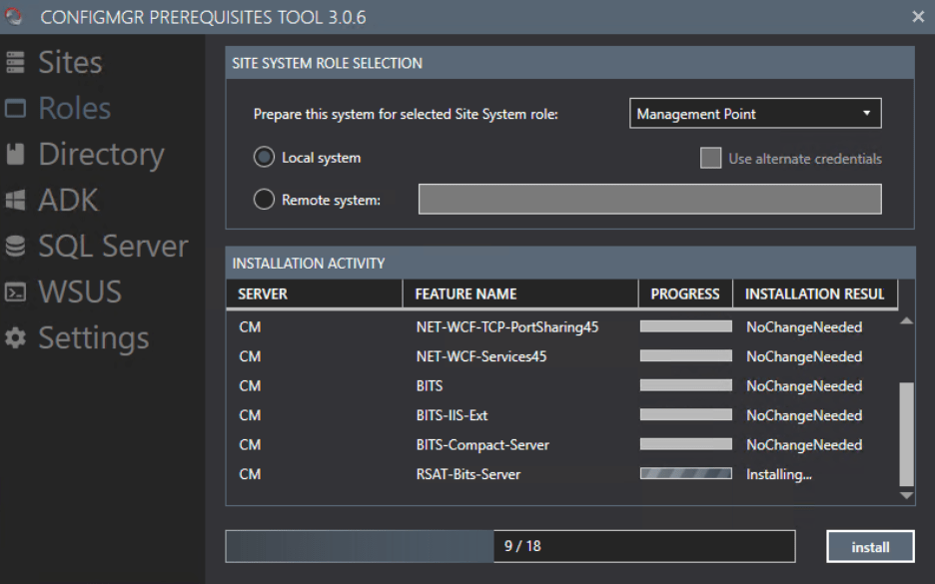Viewport: 935px width, 584px height.
Task: Collapse the role picker with its chevron
Action: pyautogui.click(x=866, y=113)
